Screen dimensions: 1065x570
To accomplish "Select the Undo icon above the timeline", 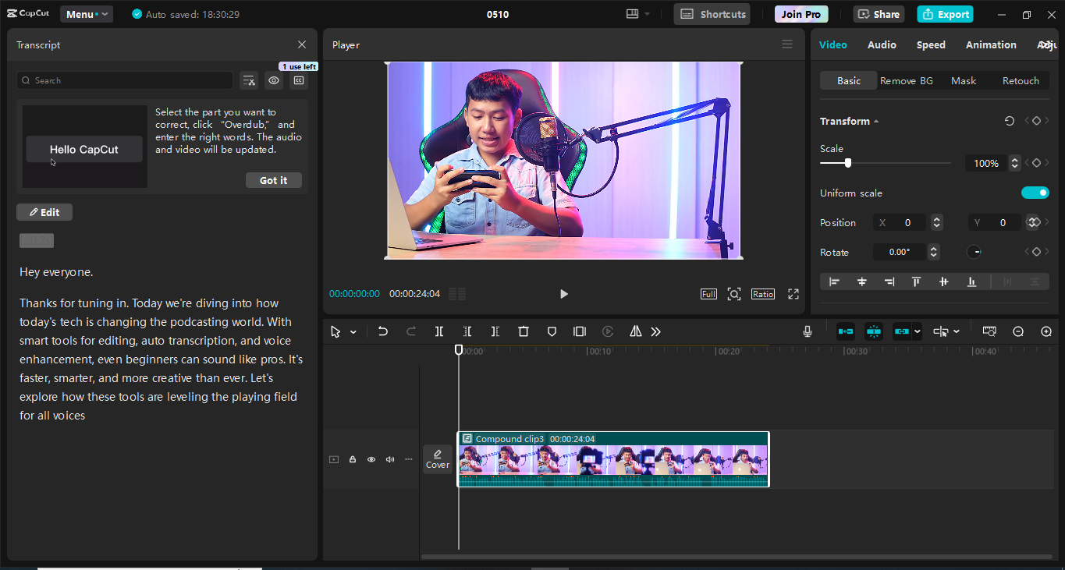I will [383, 331].
